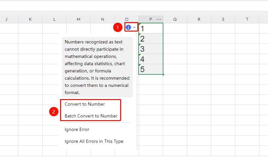Click cell containing 5 in column P
Screen dimensions: 268x157
151,69
